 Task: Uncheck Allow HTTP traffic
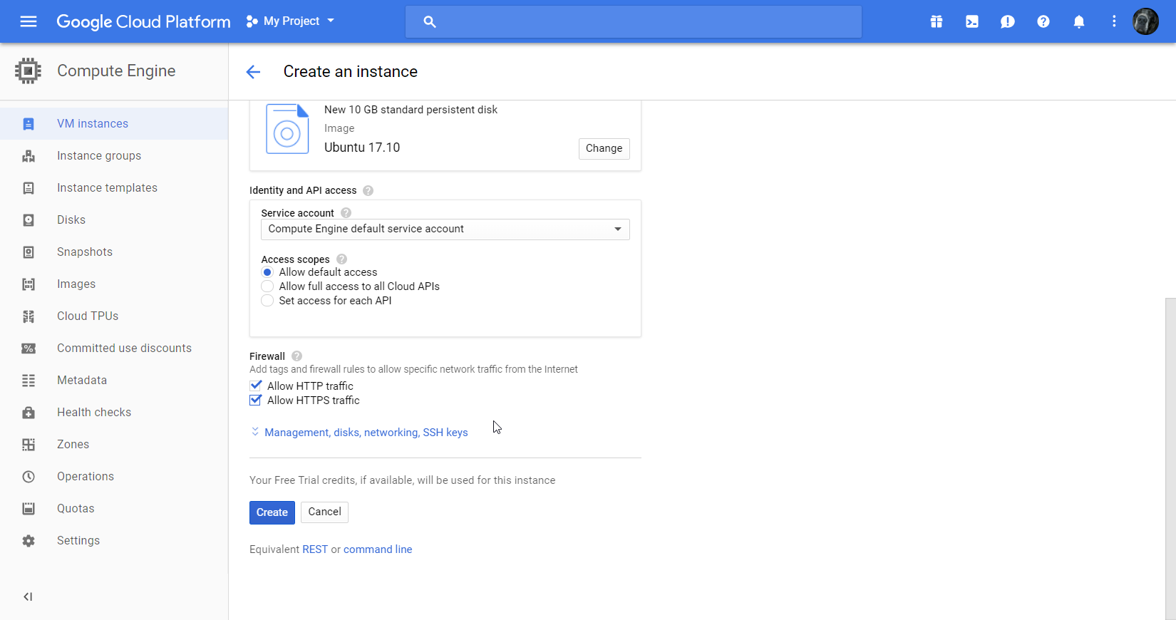256,386
